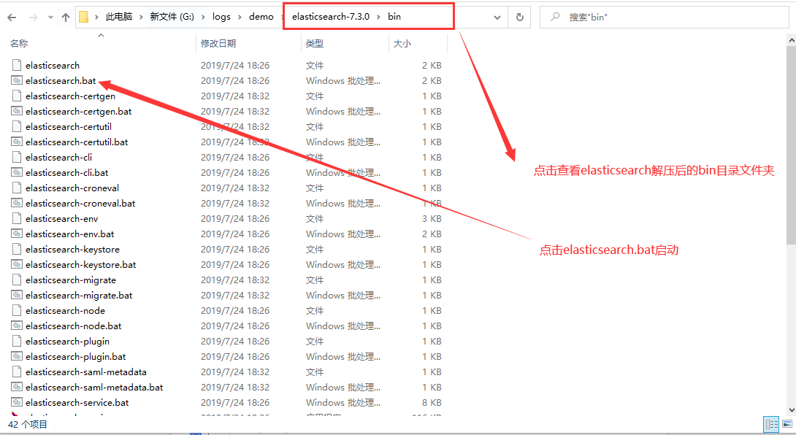Open the logs folder from the breadcrumb
The width and height of the screenshot is (796, 435).
click(x=221, y=16)
